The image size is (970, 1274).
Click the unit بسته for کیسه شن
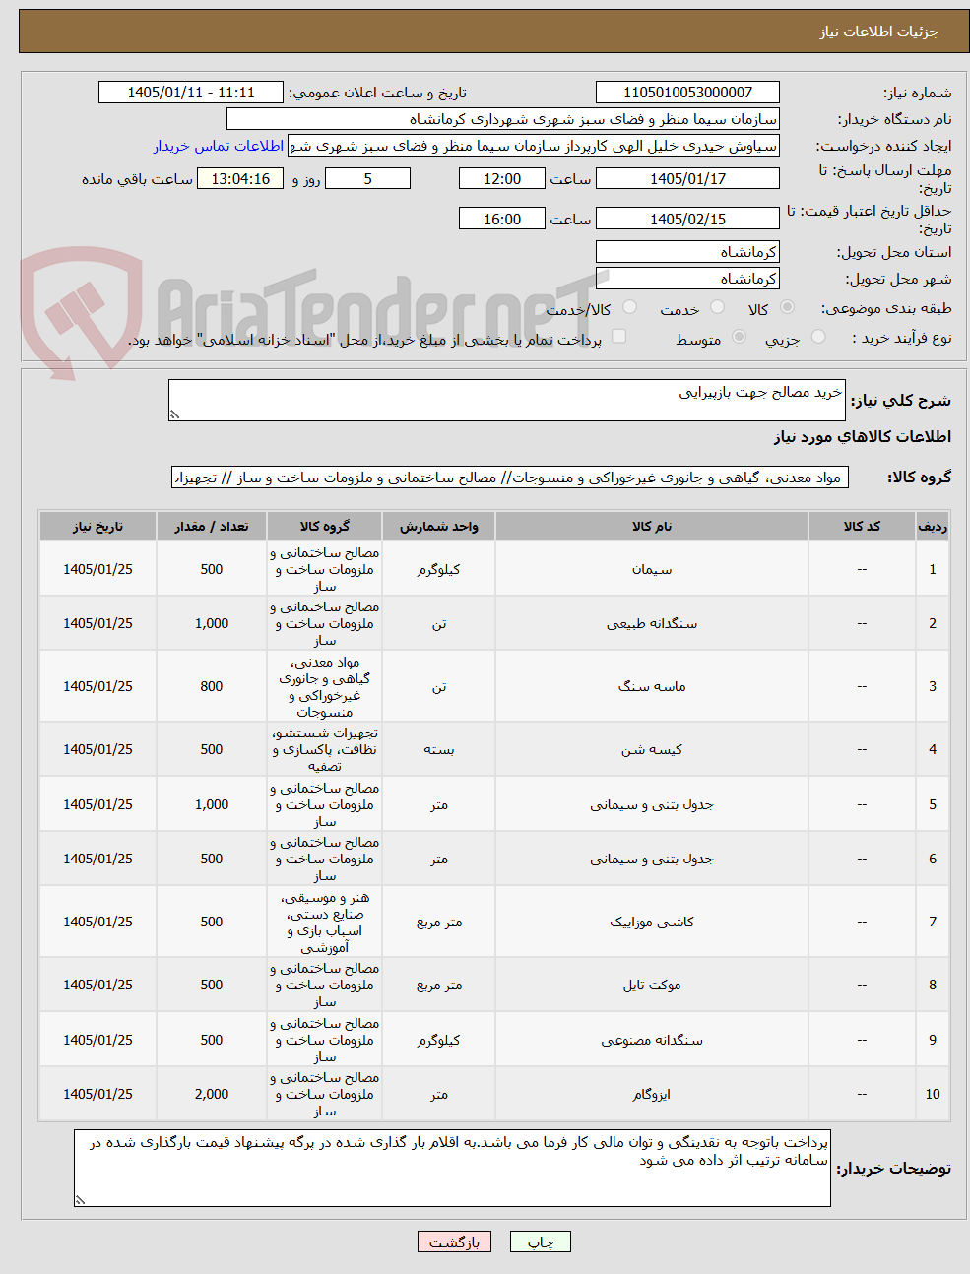(x=439, y=749)
